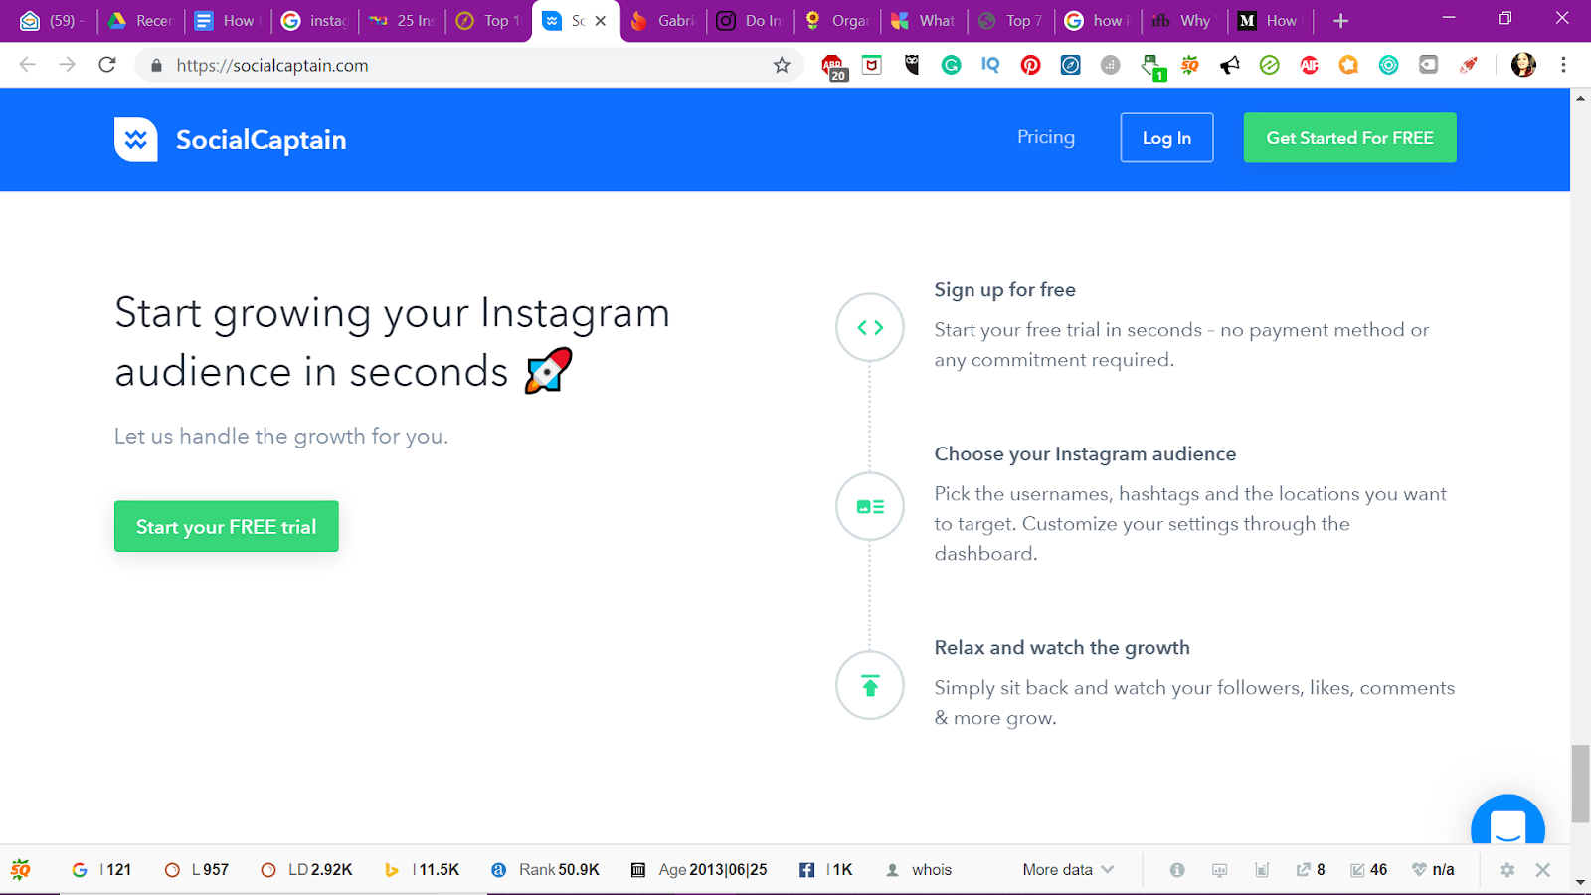Click the whois link in SEOquake bar
The width and height of the screenshot is (1591, 895).
[932, 870]
